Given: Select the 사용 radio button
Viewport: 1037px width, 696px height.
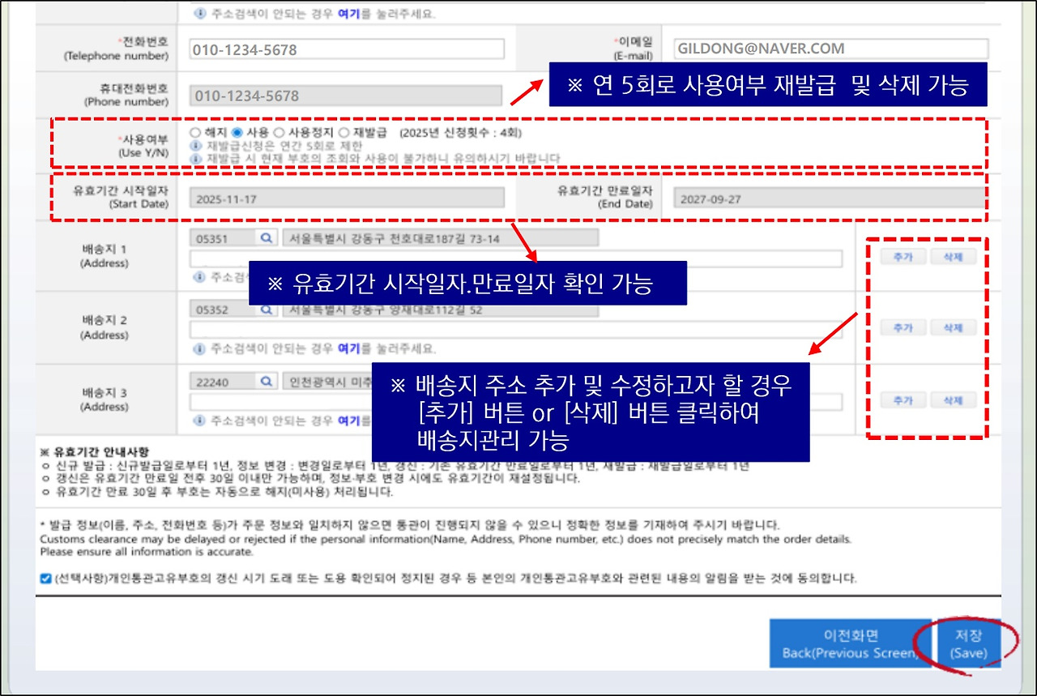Looking at the screenshot, I should [237, 133].
